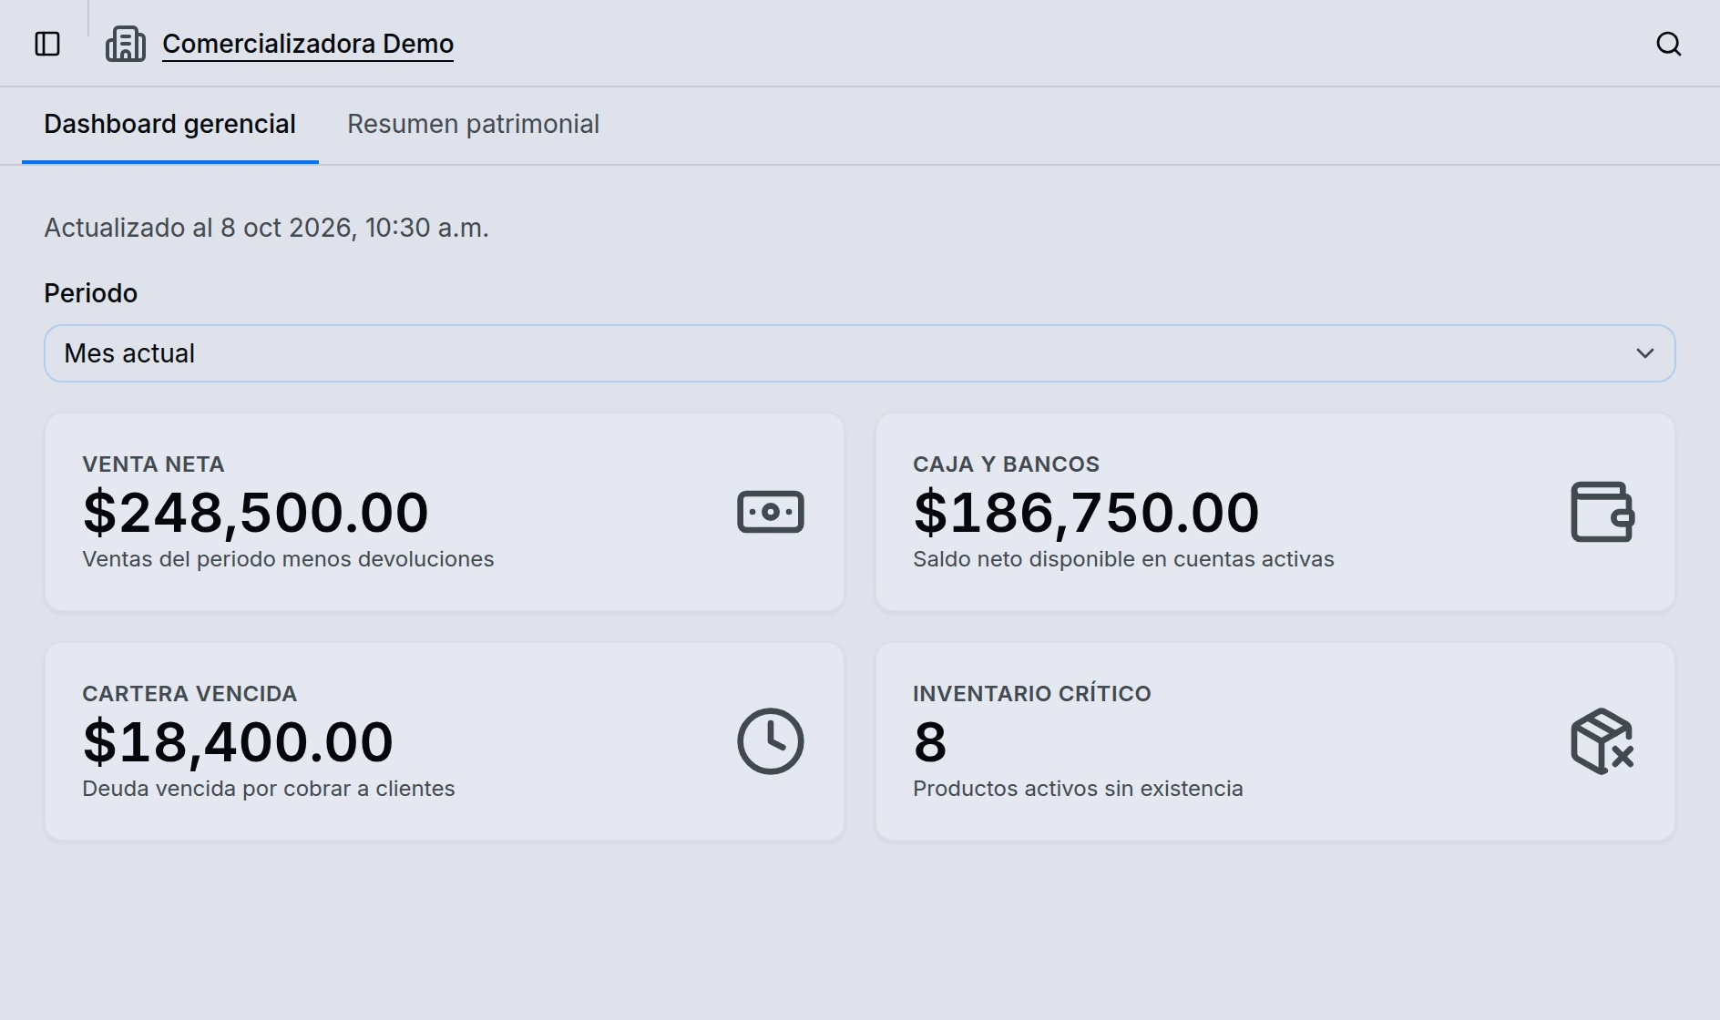1720x1020 pixels.
Task: Open the Comercializadora Demo link
Action: click(308, 44)
